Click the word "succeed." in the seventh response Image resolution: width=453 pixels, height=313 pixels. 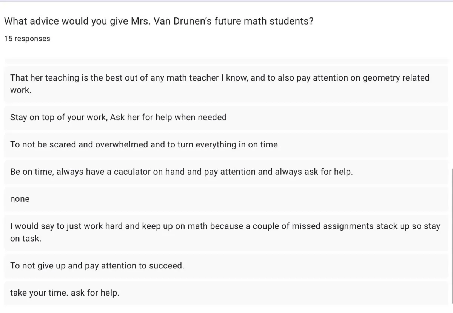166,266
